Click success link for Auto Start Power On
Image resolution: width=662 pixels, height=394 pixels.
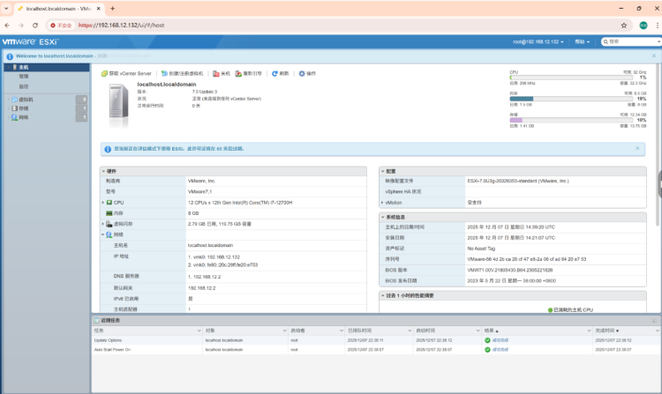click(500, 350)
